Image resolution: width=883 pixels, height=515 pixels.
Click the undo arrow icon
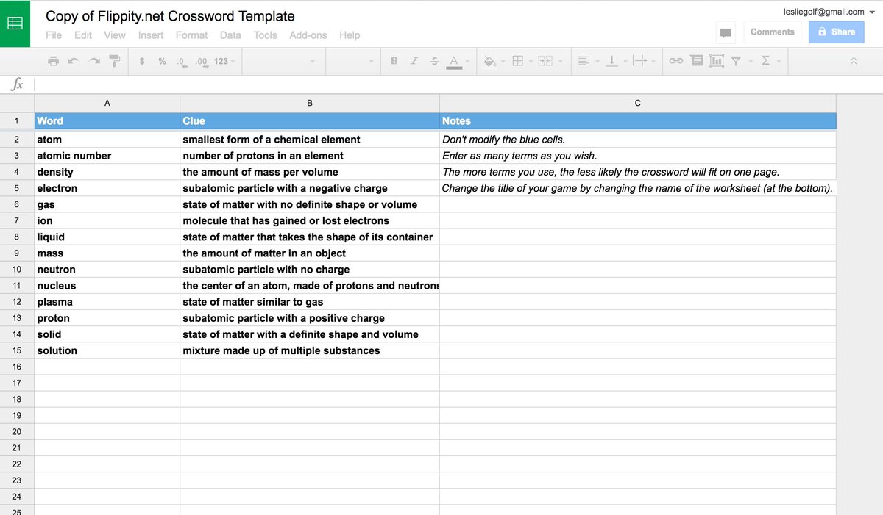[x=74, y=61]
